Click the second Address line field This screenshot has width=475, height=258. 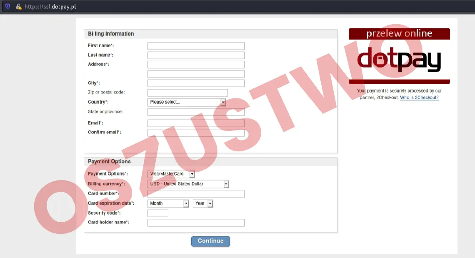pos(196,74)
